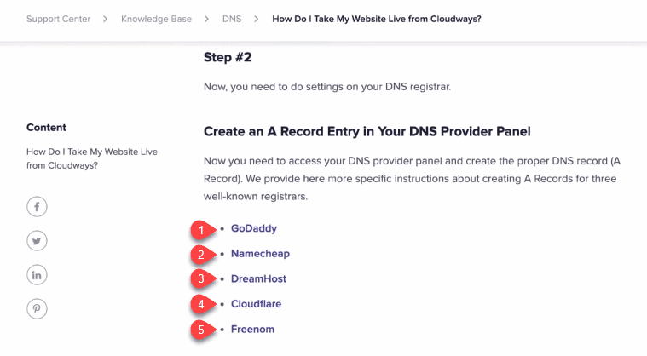Click the red number 1 marker

(201, 229)
